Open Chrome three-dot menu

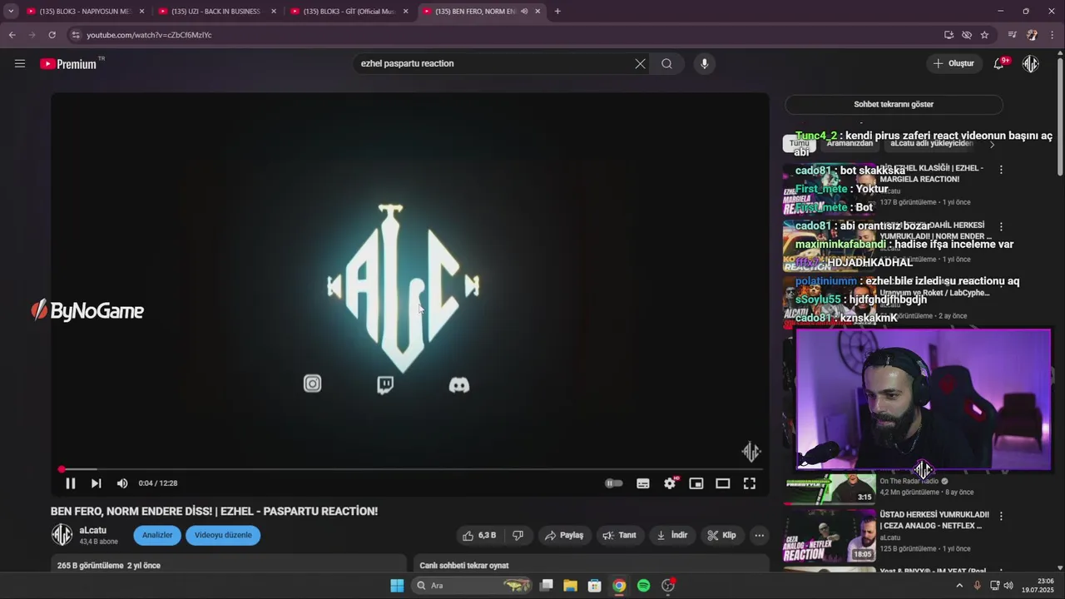tap(1053, 35)
